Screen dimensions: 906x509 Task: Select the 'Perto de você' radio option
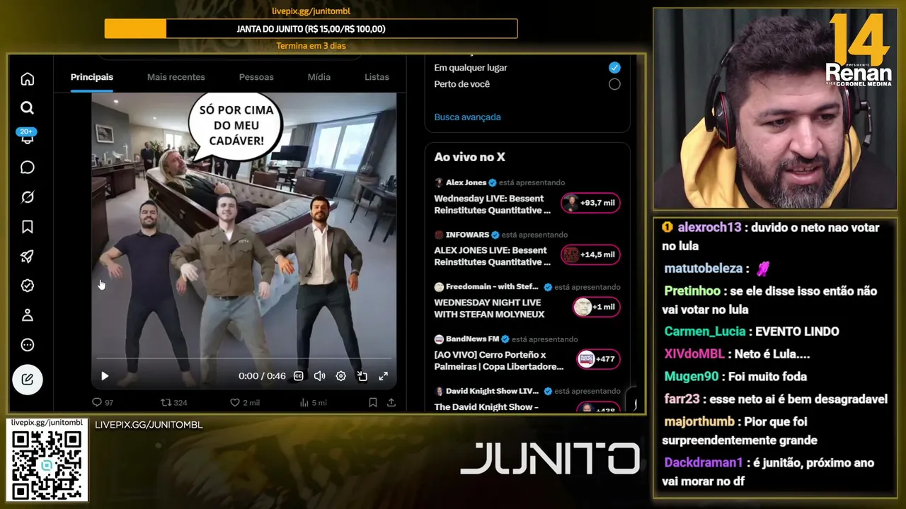pyautogui.click(x=614, y=84)
